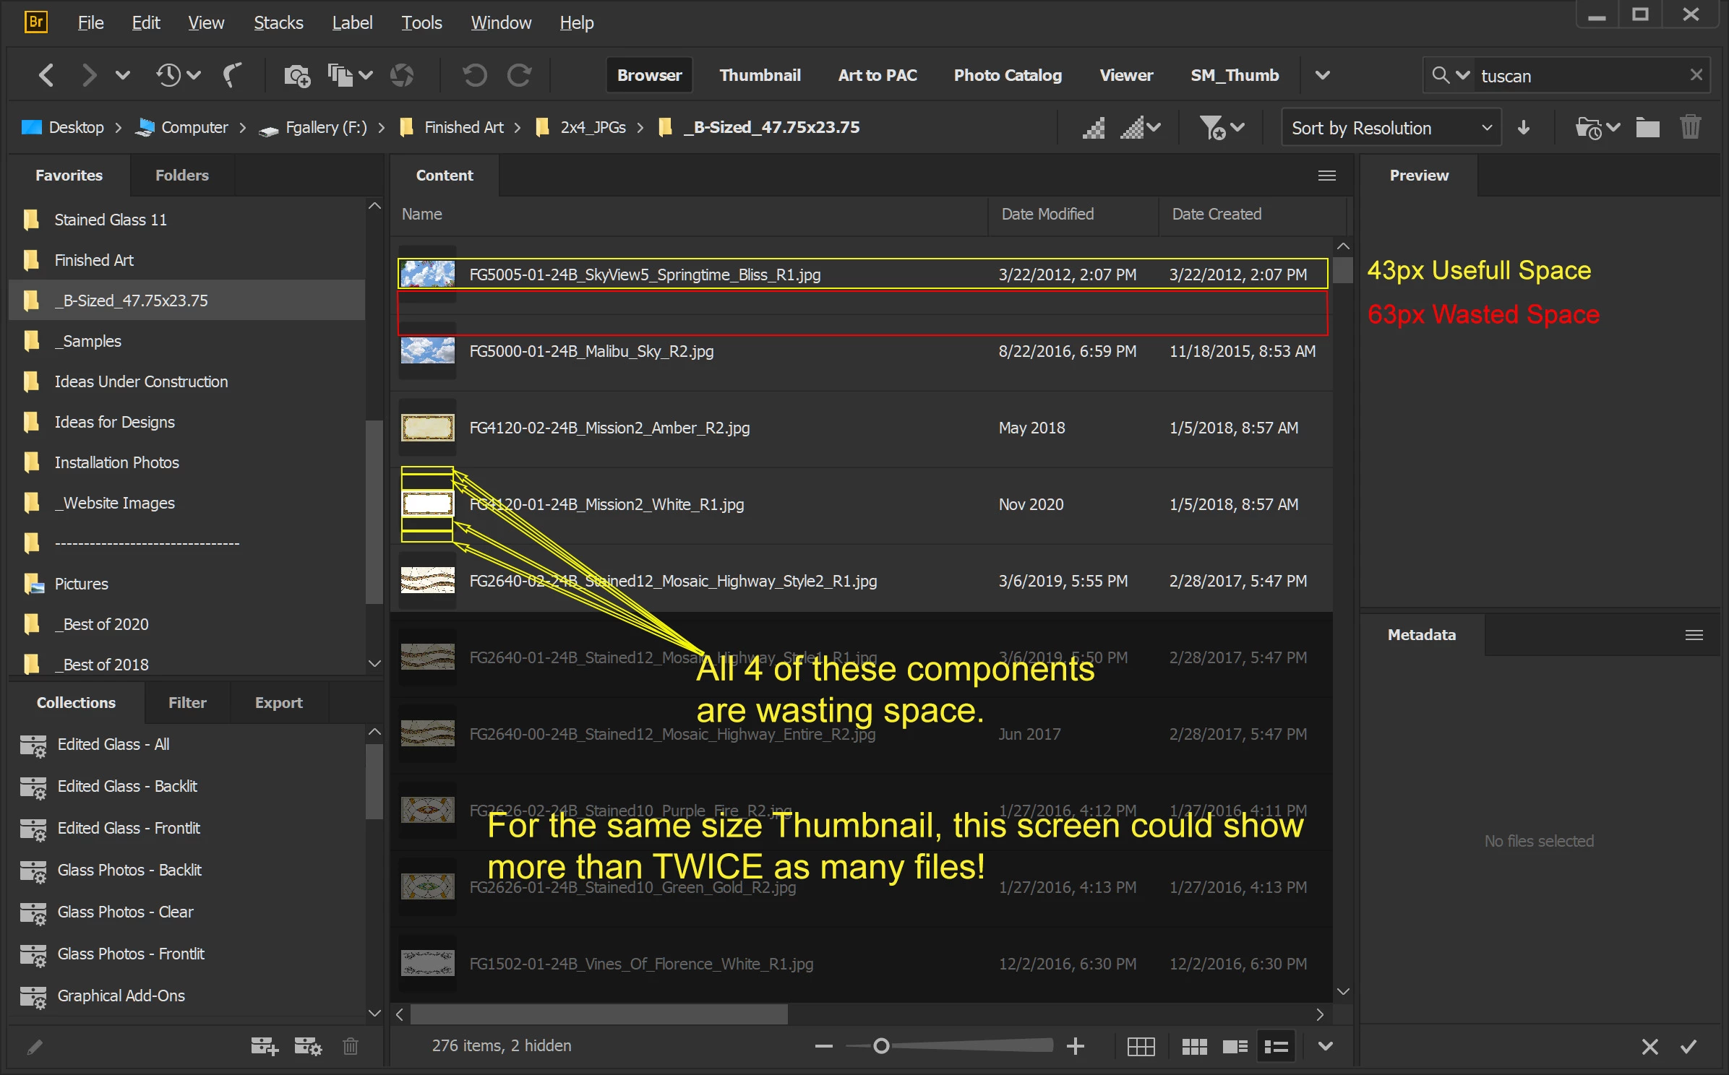
Task: Switch to view content as details
Action: coord(1235,1046)
